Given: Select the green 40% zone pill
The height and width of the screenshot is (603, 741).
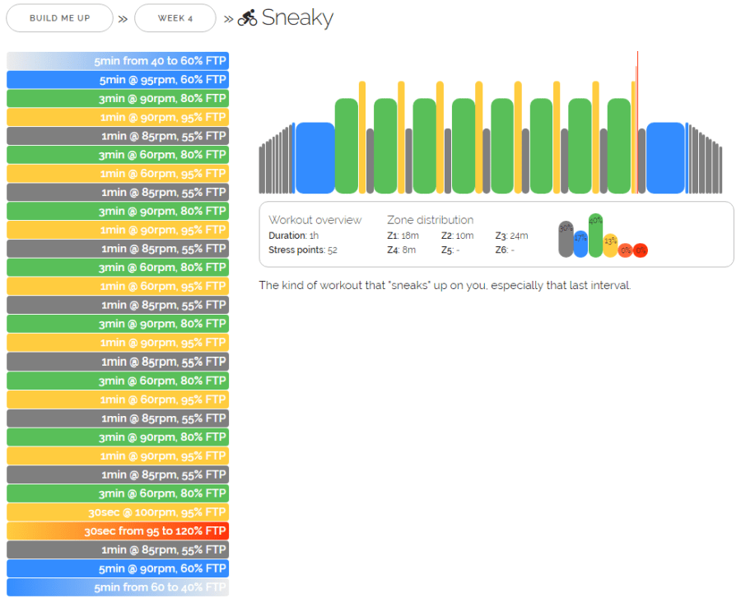Looking at the screenshot, I should pos(595,236).
